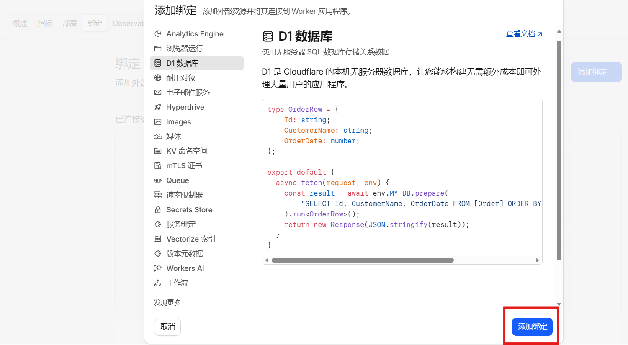This screenshot has width=628, height=345.
Task: Click the diamond icon beside 版本元数据
Action: coord(158,254)
